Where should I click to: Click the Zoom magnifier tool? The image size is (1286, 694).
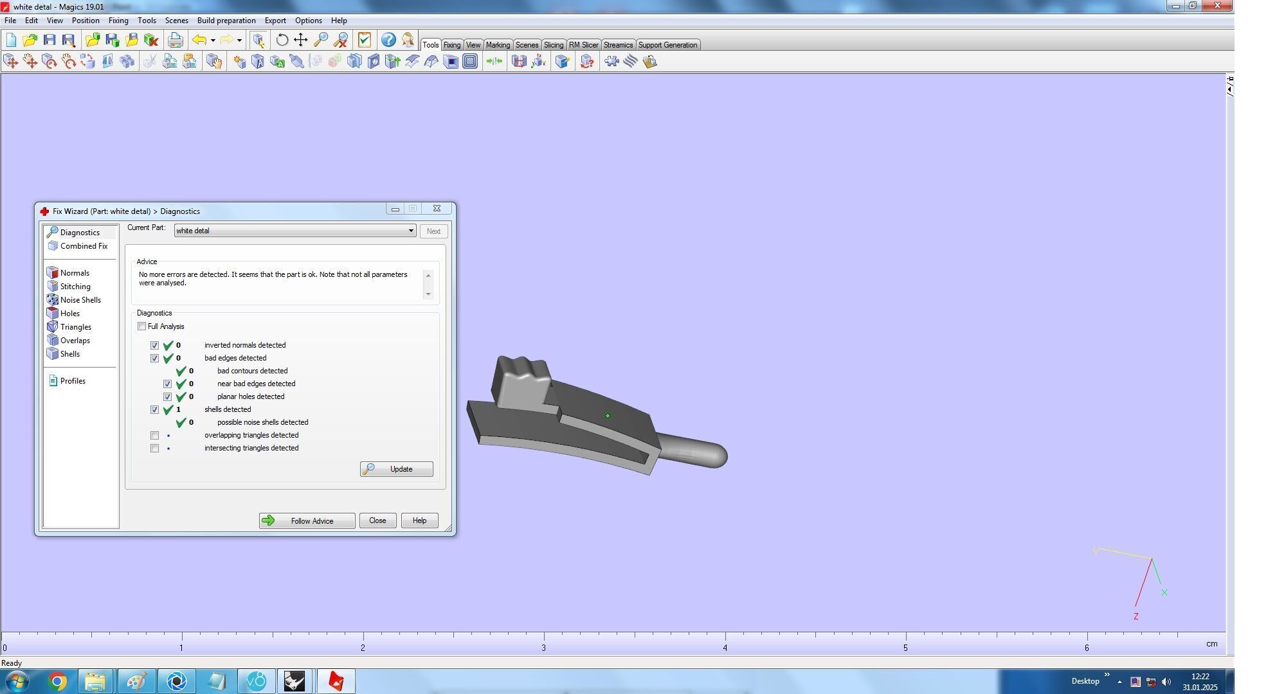click(x=320, y=40)
